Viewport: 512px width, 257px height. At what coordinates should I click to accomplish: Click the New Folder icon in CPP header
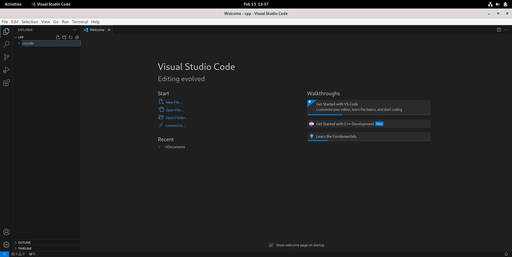tap(64, 37)
